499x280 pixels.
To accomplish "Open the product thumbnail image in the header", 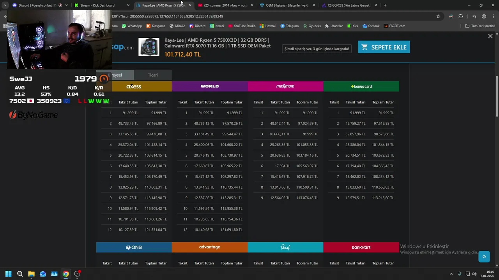I will [149, 47].
